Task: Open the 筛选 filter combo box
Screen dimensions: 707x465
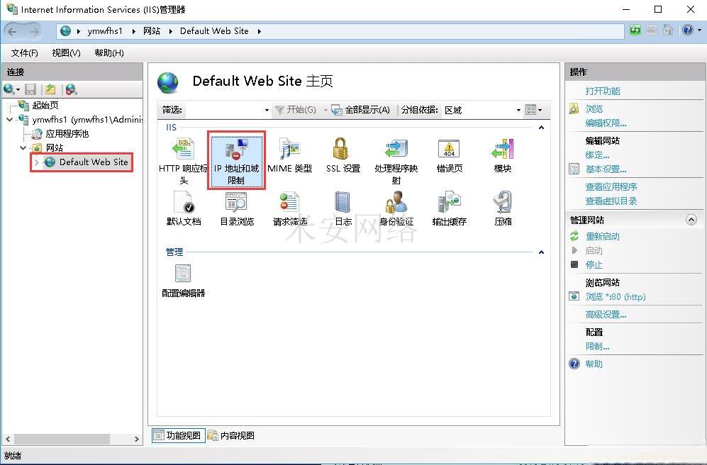Action: tap(228, 110)
